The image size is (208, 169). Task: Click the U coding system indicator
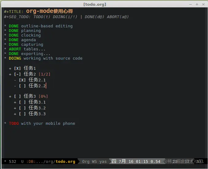[22, 162]
